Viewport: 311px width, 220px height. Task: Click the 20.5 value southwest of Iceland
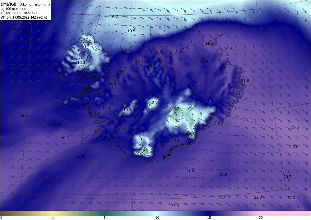coord(65,138)
